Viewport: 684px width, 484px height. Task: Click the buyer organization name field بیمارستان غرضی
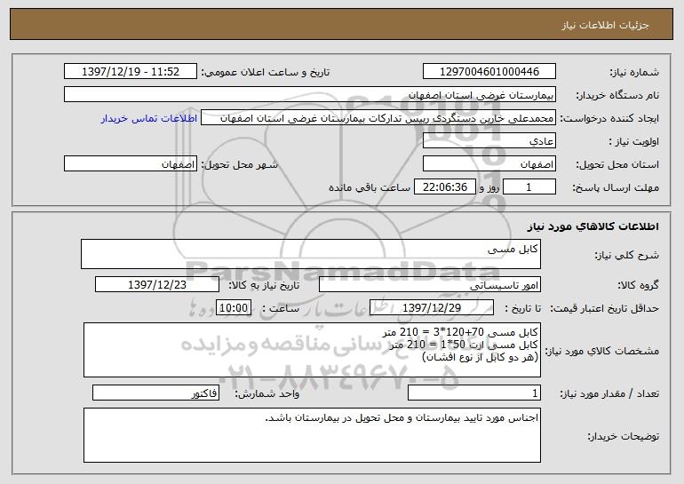(x=310, y=94)
